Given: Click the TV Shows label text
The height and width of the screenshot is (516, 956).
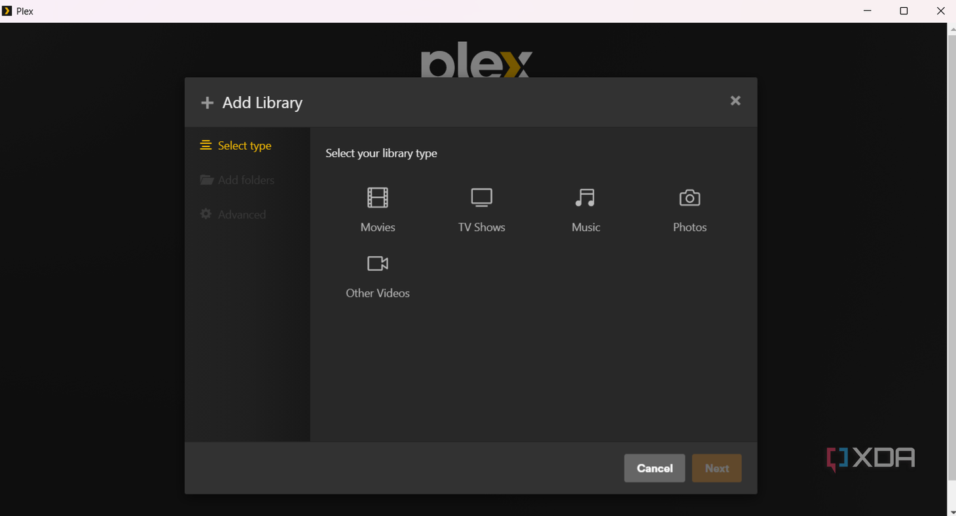Looking at the screenshot, I should (x=481, y=227).
